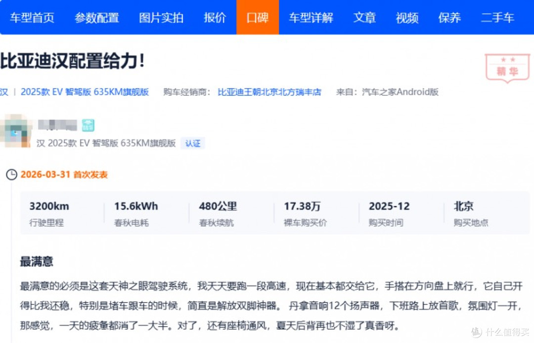The height and width of the screenshot is (343, 534).
Task: Click the blurred username
Action: pos(57,125)
